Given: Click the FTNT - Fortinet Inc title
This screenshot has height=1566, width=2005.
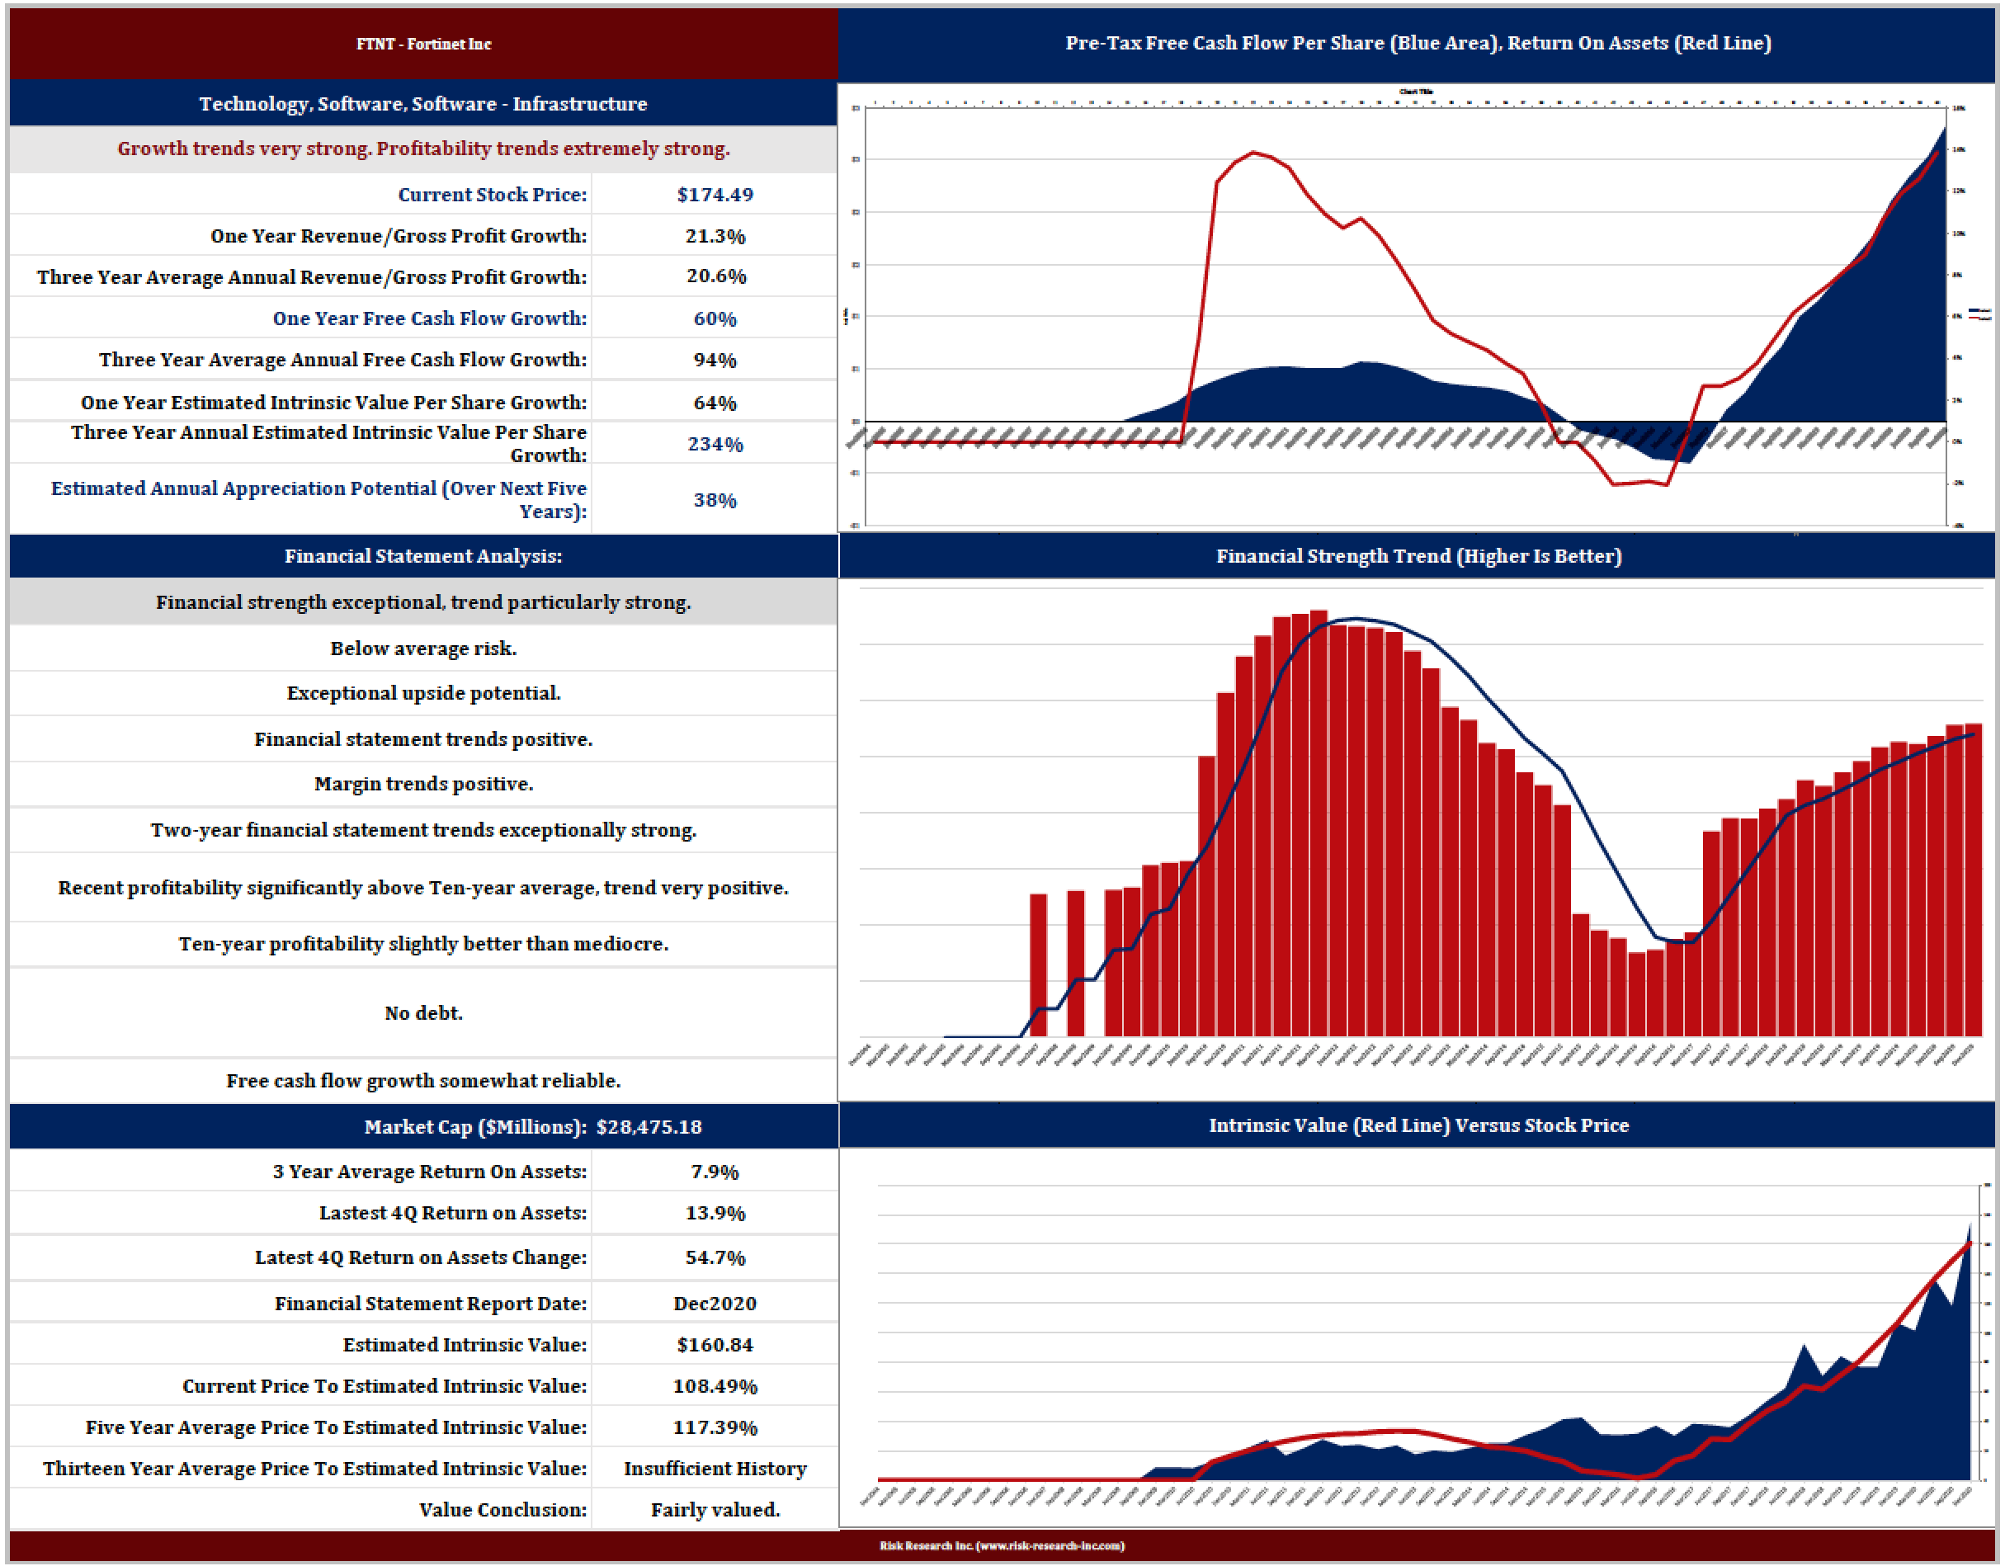Looking at the screenshot, I should [x=423, y=43].
